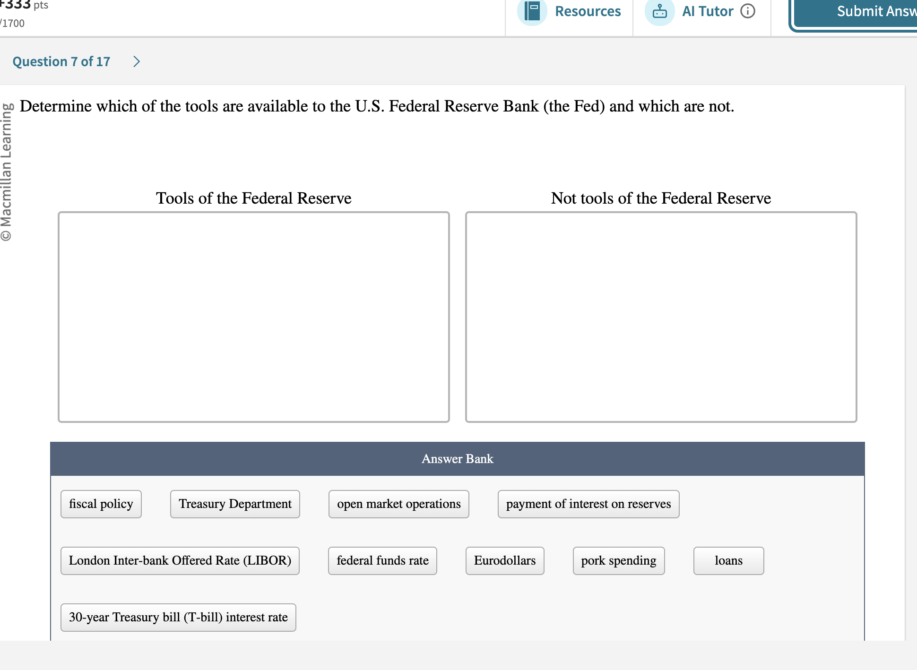The image size is (917, 670).
Task: Click the Answer Bank header bar
Action: tap(458, 459)
